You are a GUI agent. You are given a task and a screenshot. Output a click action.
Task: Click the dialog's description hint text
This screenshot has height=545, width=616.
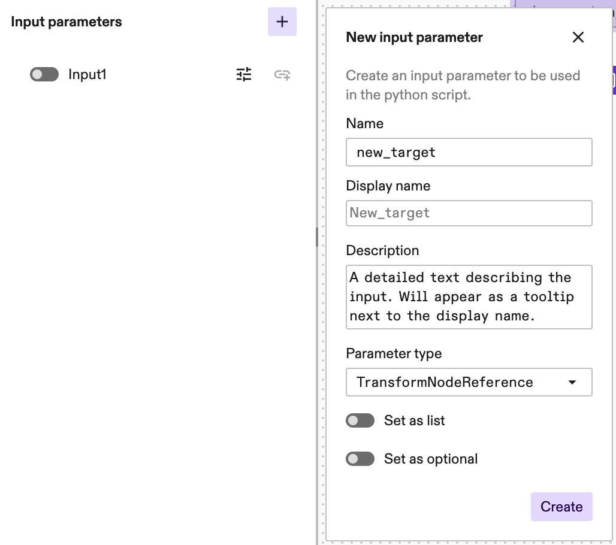pyautogui.click(x=462, y=85)
